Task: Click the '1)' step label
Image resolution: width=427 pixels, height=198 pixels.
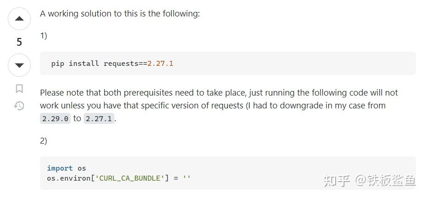Action: 44,36
